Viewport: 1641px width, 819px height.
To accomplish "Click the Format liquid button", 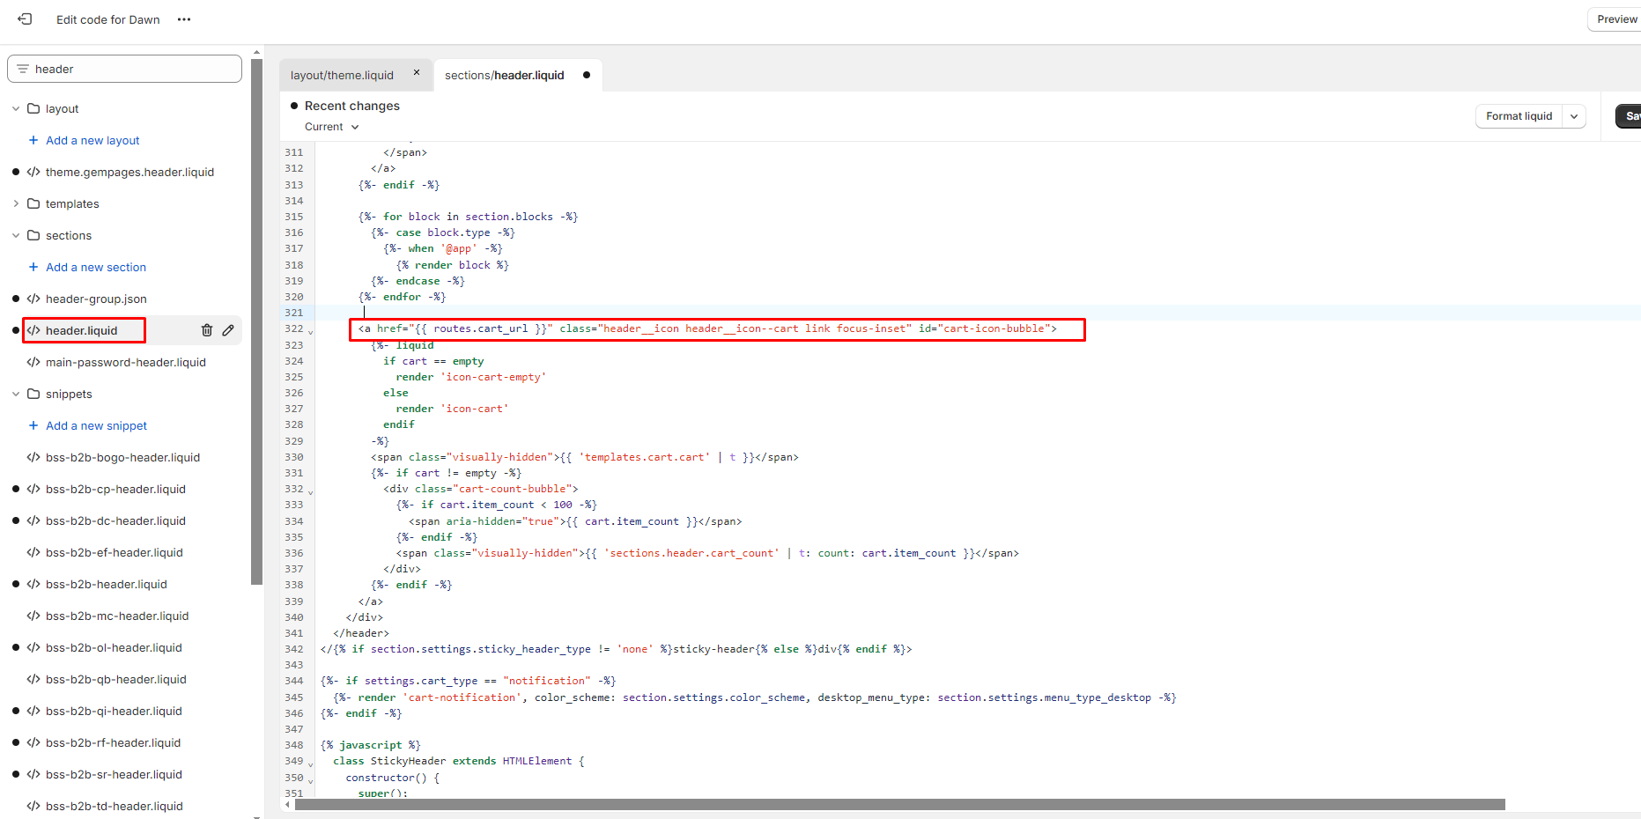I will (x=1519, y=116).
